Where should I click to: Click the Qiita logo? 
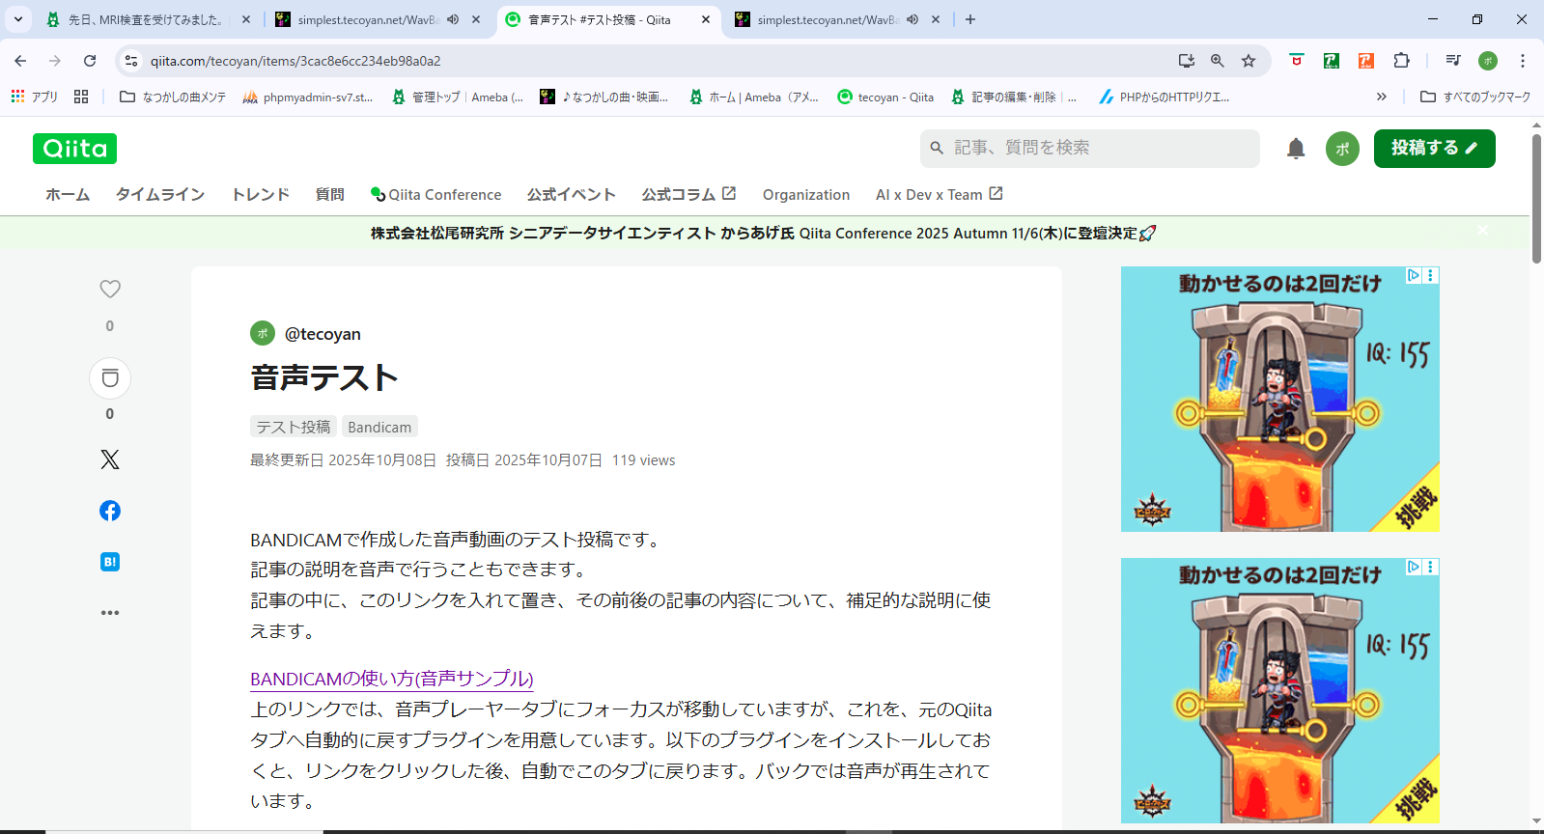pyautogui.click(x=74, y=149)
